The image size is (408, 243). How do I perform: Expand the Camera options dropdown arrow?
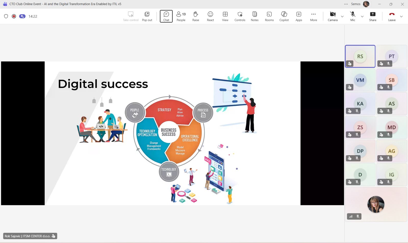tap(342, 16)
